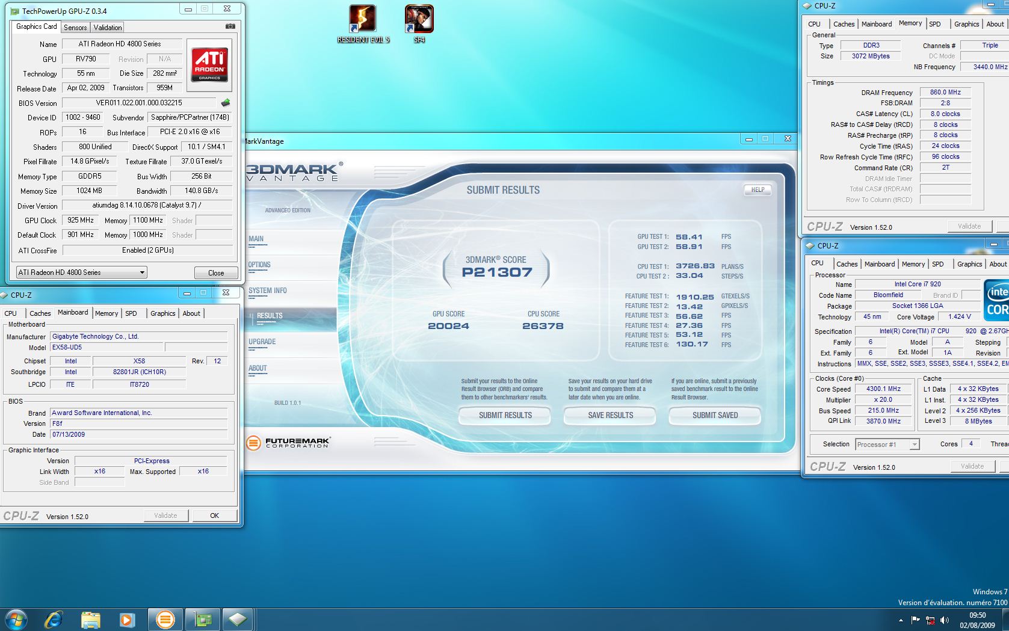Open Graphics tab in Mainboard CPU-Z window
This screenshot has height=631, width=1009.
click(x=162, y=313)
